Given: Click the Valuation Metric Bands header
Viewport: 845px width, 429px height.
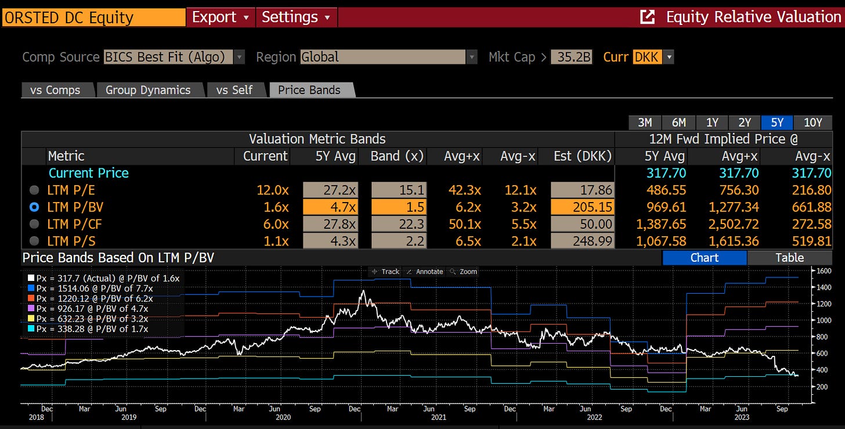Looking at the screenshot, I should coord(317,139).
